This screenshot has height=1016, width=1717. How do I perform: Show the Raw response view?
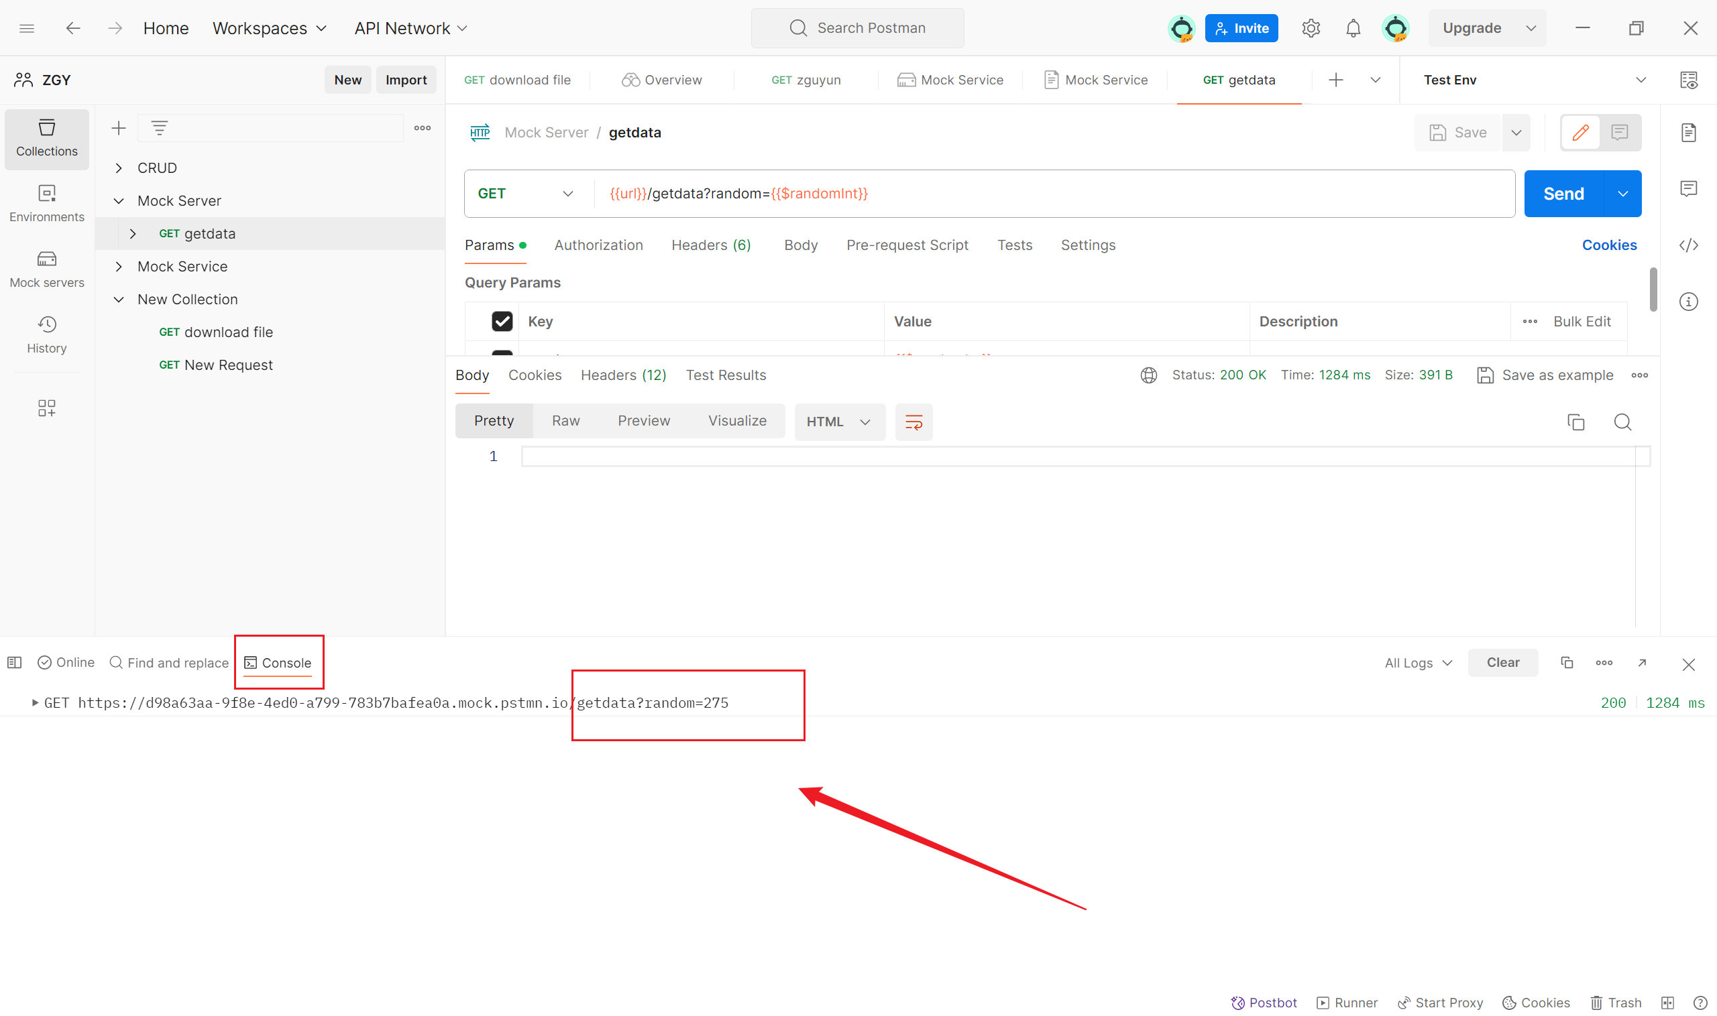566,421
